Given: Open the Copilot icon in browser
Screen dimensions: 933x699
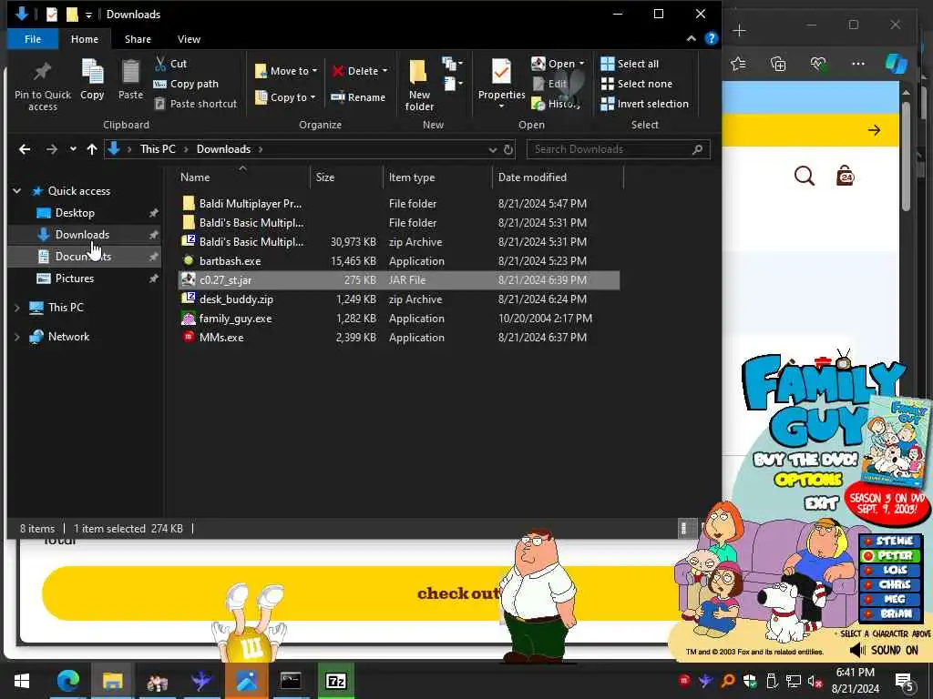Looking at the screenshot, I should 897,64.
